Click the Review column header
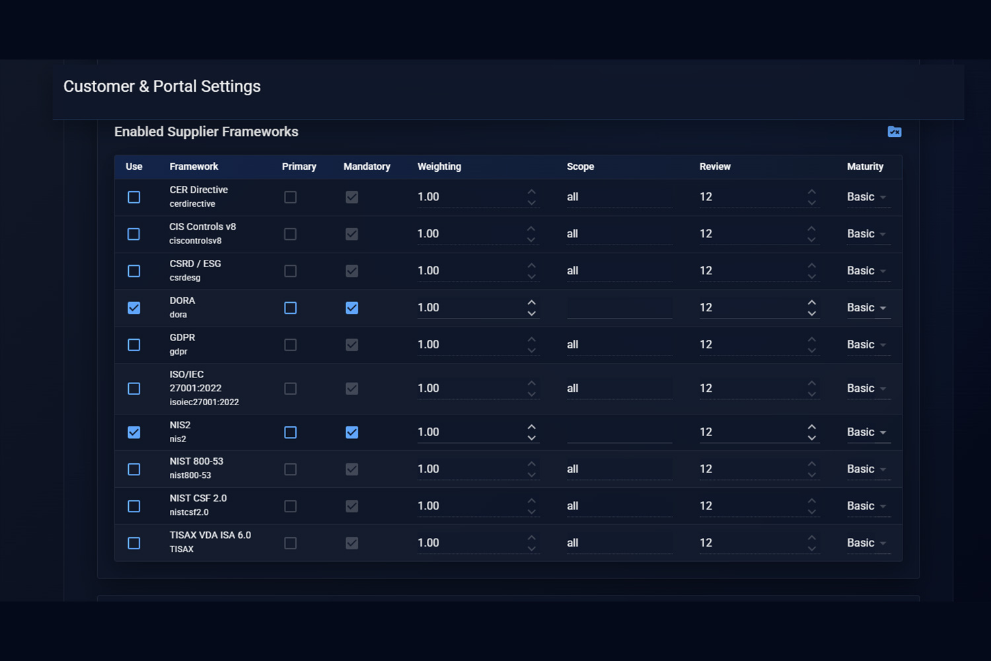 (x=715, y=167)
